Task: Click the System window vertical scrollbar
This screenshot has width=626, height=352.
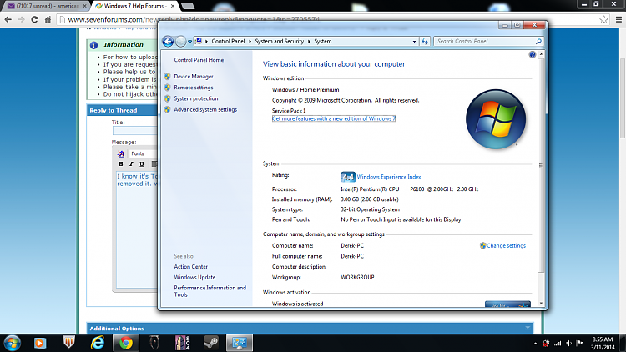Action: pos(541,166)
